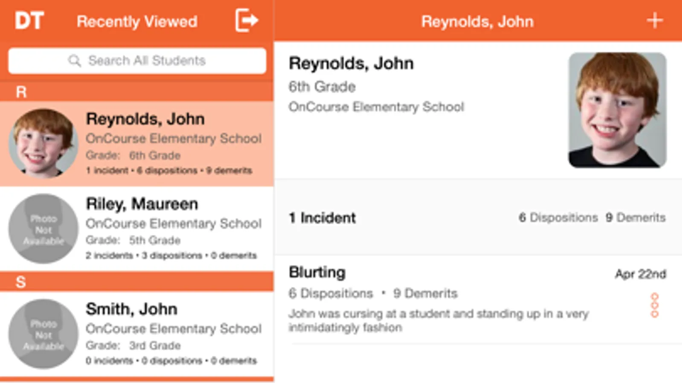The image size is (682, 383).
Task: Open the three-dot options for Blurting incident
Action: point(655,305)
